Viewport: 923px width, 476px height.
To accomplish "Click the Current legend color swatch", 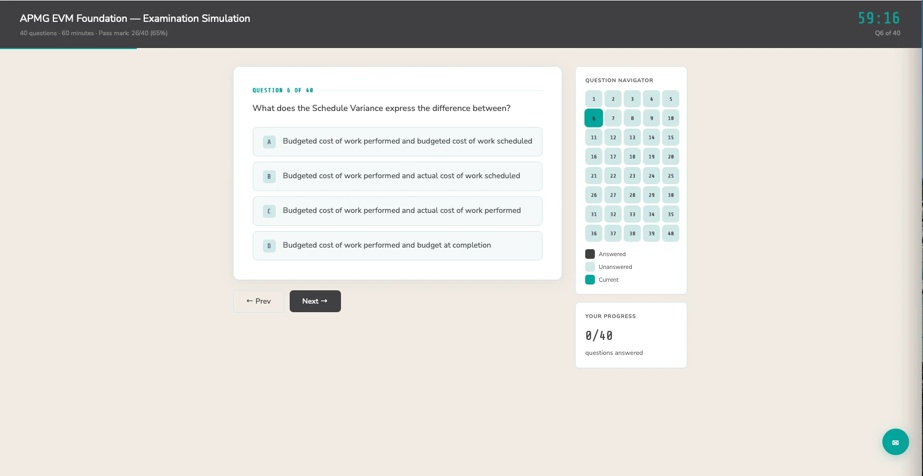I will point(590,280).
